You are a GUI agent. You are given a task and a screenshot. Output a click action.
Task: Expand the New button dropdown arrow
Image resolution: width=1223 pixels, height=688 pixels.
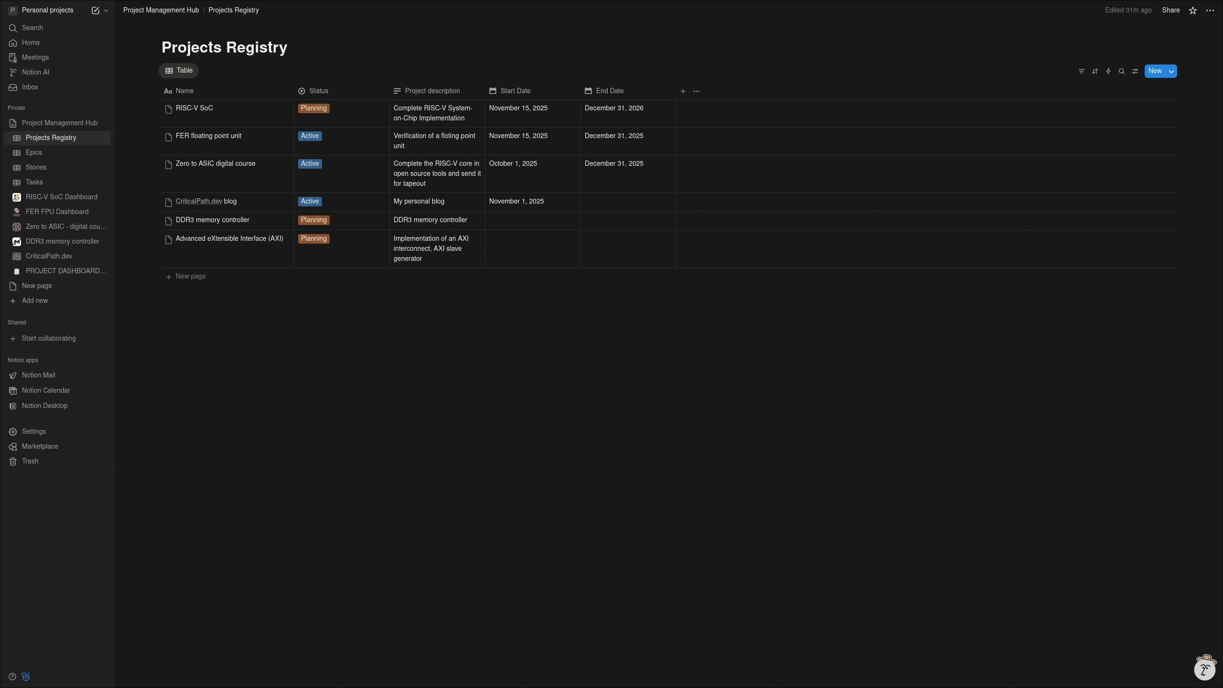[x=1171, y=71]
